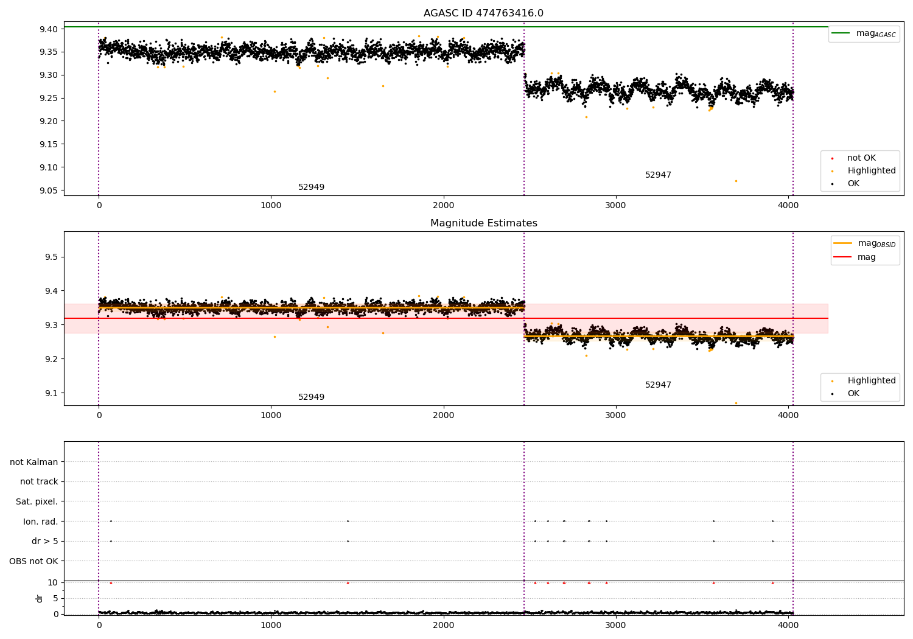
Task: Click the "9.30" y tick on top plot
Action: (49, 75)
